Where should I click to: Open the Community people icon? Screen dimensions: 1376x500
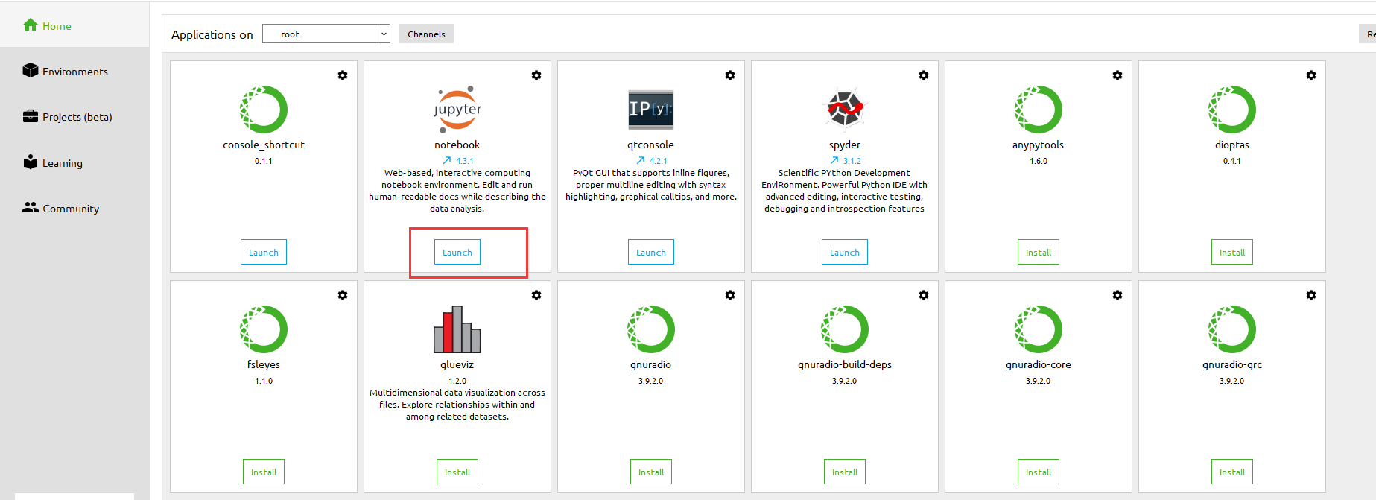click(x=31, y=208)
